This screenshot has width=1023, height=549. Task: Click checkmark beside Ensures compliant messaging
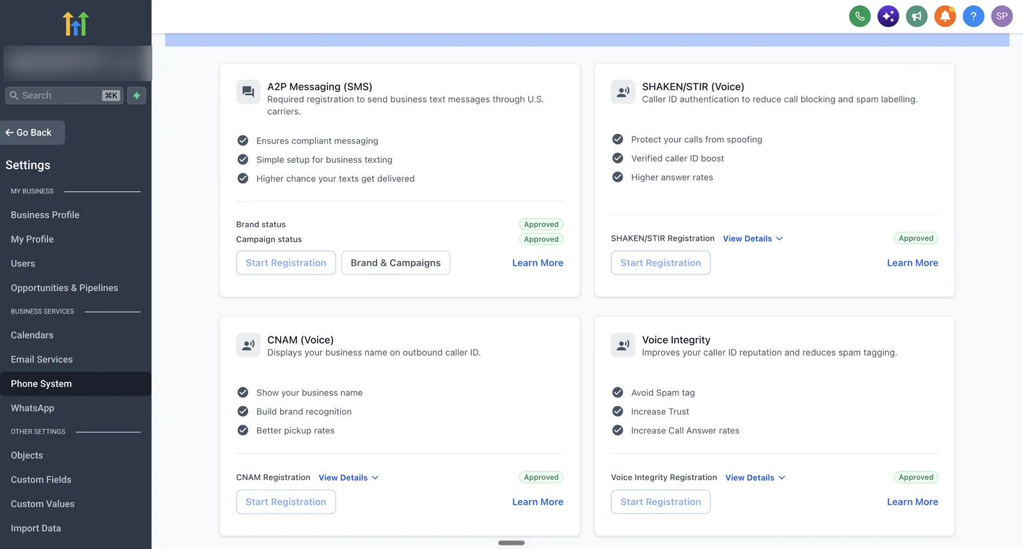pyautogui.click(x=243, y=140)
